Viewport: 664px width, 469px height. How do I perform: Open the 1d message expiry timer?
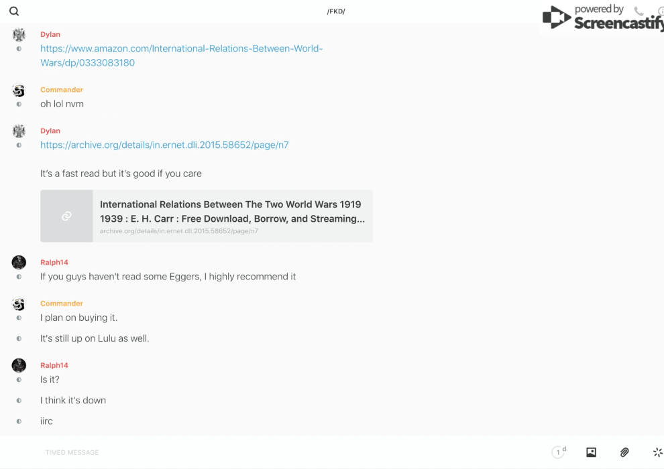click(x=559, y=452)
